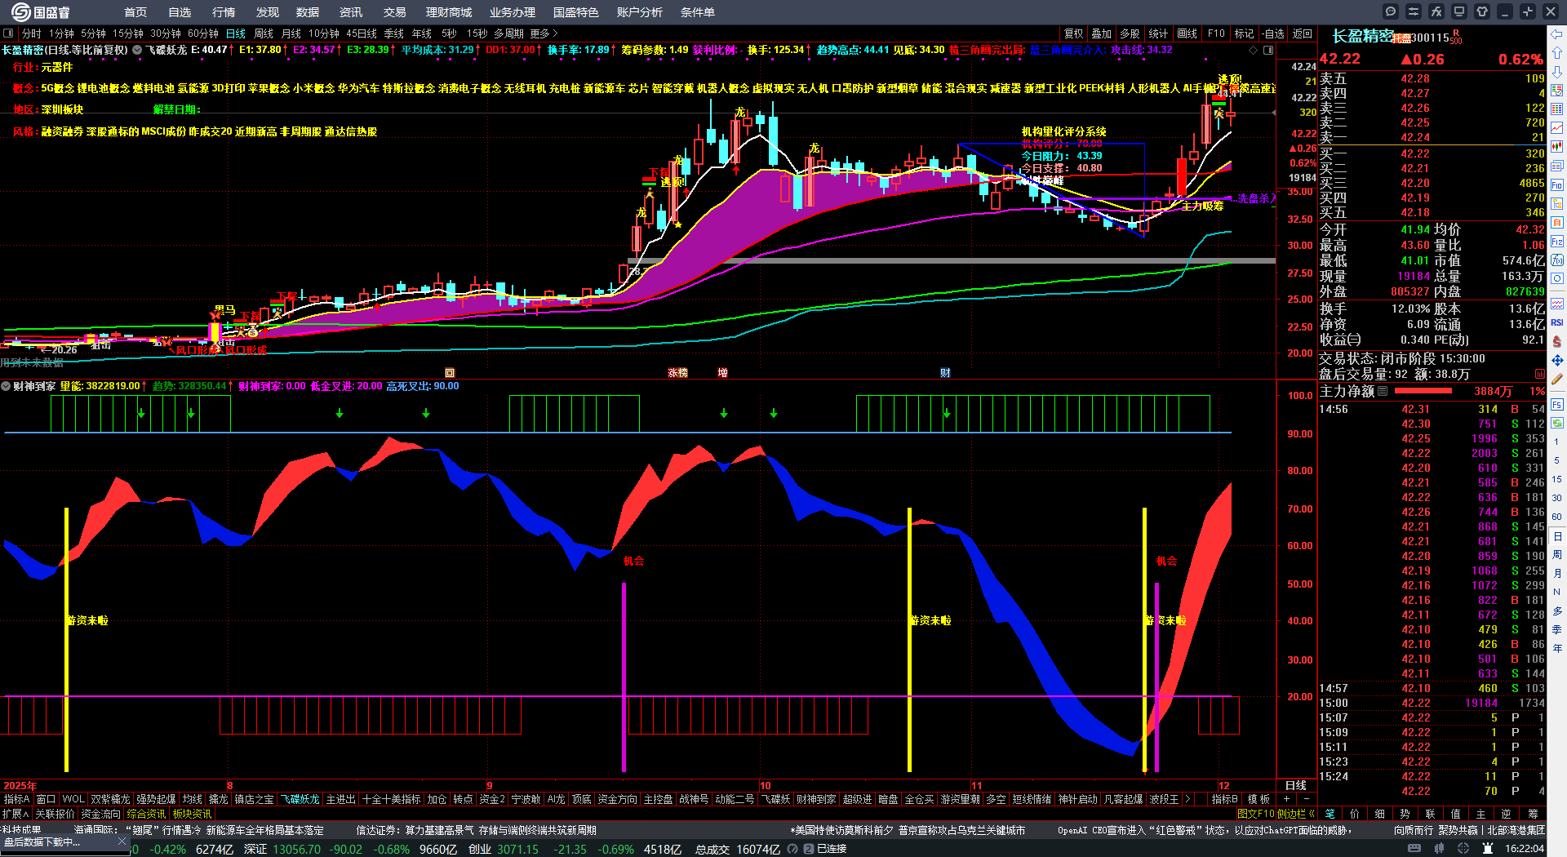
Task: Click the 海通国际 news headline in ticker
Action: click(x=199, y=830)
